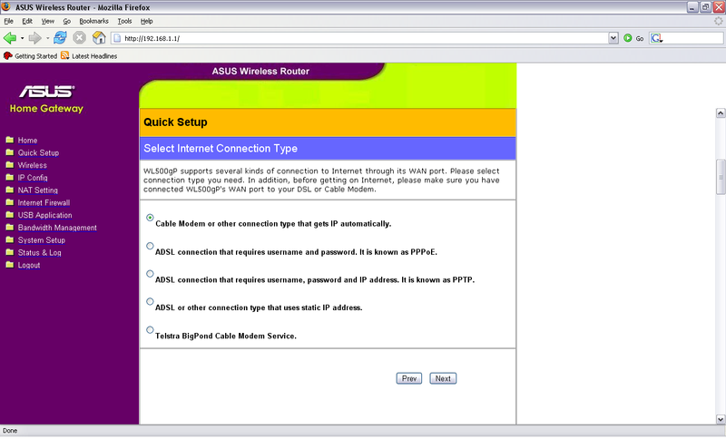Open the Status & Log link
Screen dimensions: 726x439
tap(39, 252)
